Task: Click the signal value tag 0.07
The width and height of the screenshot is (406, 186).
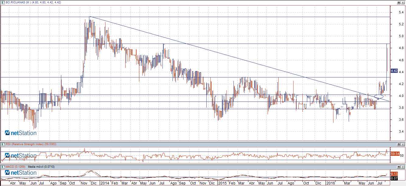Action: 394,178
